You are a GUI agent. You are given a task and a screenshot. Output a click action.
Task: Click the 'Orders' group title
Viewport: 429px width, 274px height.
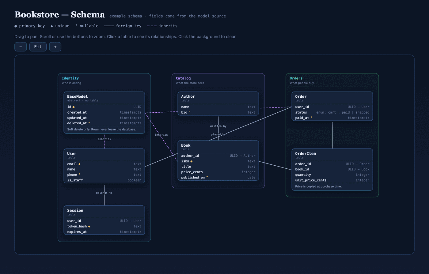pyautogui.click(x=296, y=78)
